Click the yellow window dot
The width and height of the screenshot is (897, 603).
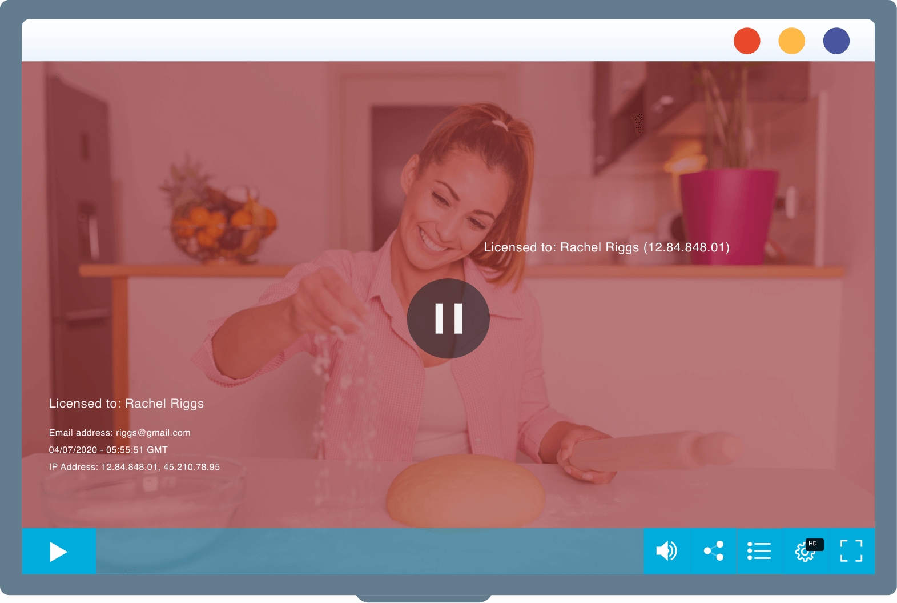tap(791, 41)
